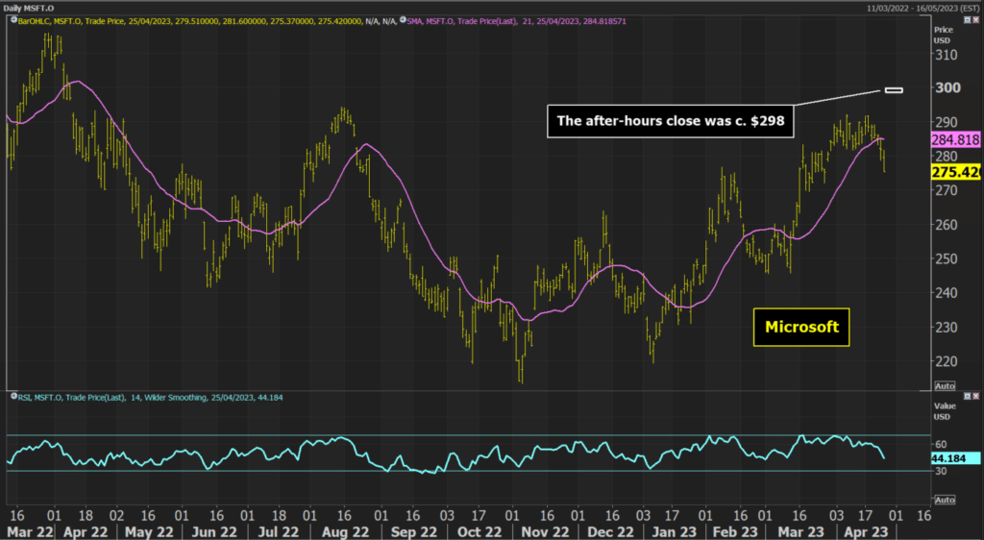Click the white marker rectangle near 300
The height and width of the screenshot is (540, 984).
click(x=894, y=90)
